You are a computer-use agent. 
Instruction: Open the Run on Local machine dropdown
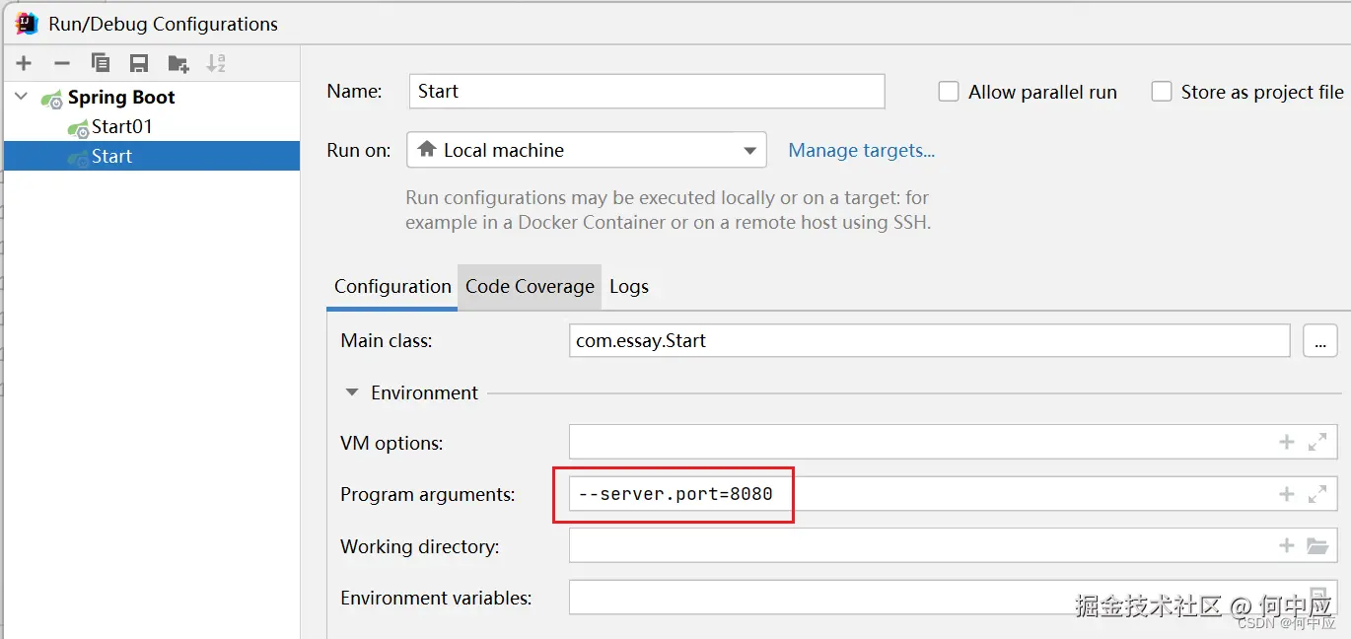click(x=586, y=151)
